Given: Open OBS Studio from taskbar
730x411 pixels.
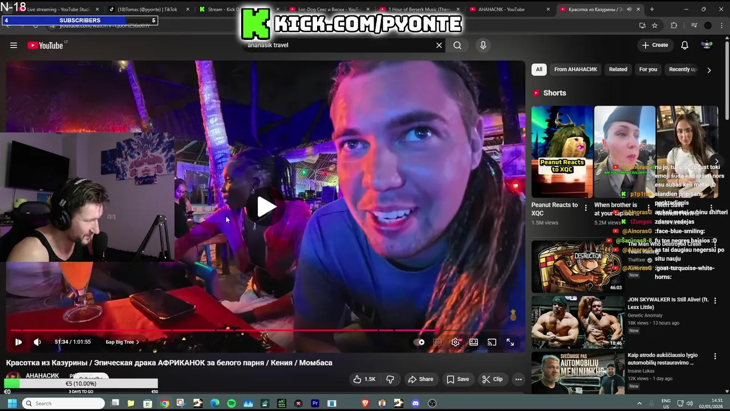Looking at the screenshot, I should point(432,403).
